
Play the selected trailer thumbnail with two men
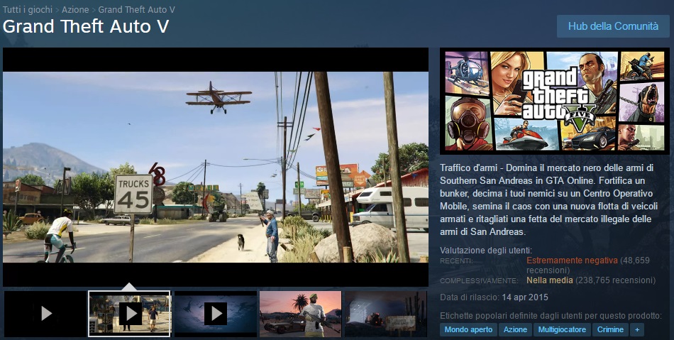[129, 313]
